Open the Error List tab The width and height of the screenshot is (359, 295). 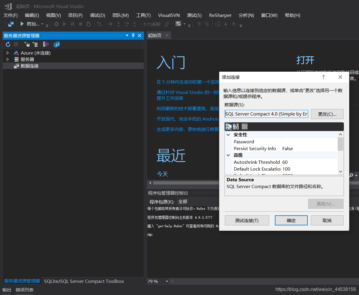point(25,290)
